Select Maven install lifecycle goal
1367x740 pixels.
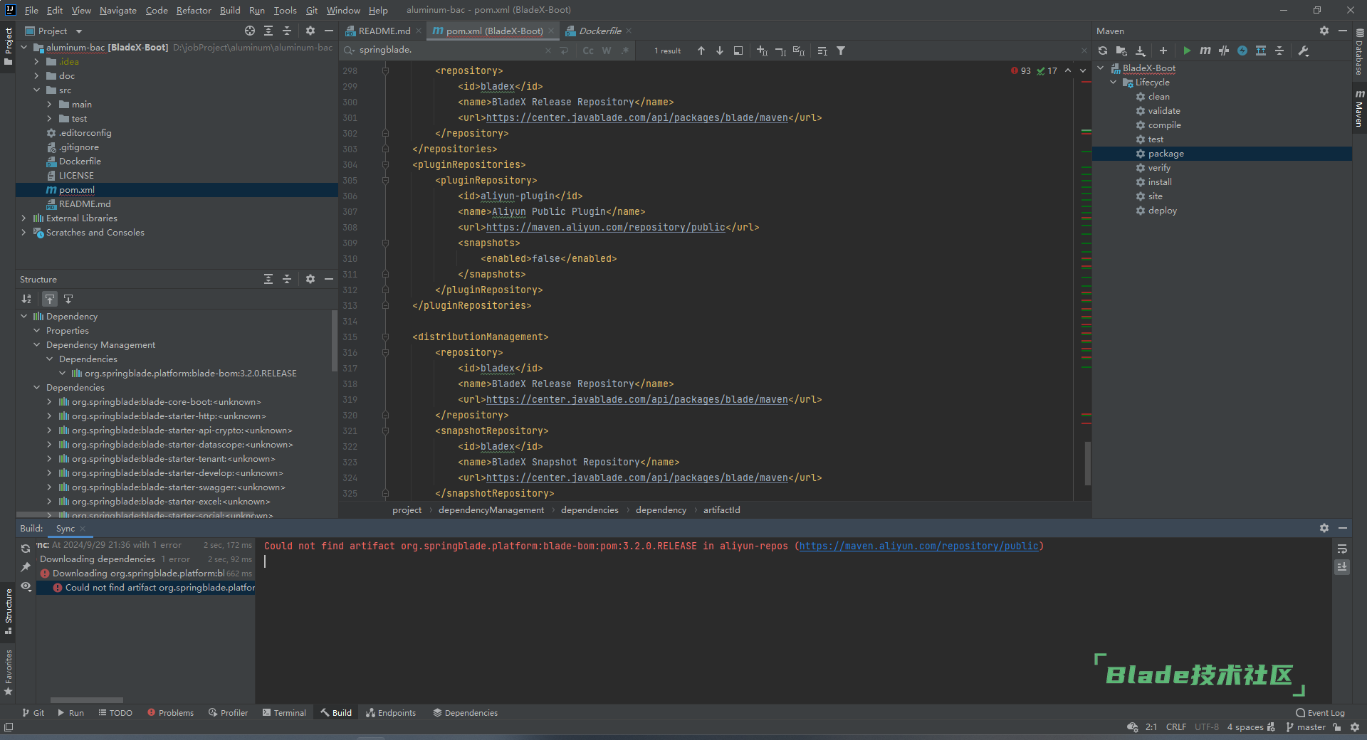[1159, 182]
